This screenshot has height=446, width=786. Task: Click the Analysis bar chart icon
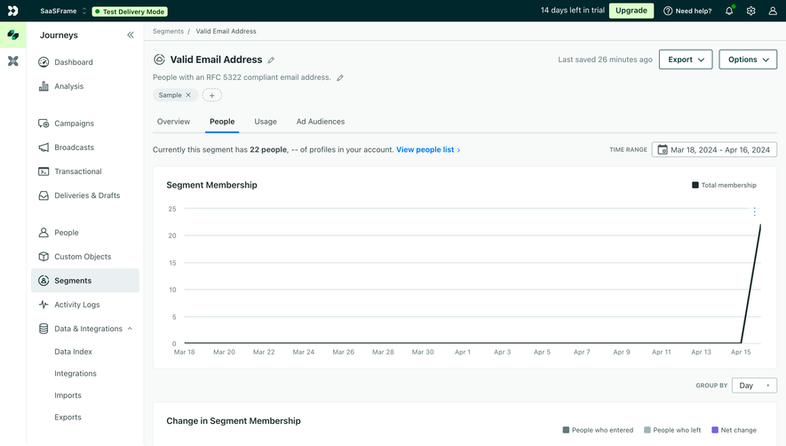click(44, 86)
